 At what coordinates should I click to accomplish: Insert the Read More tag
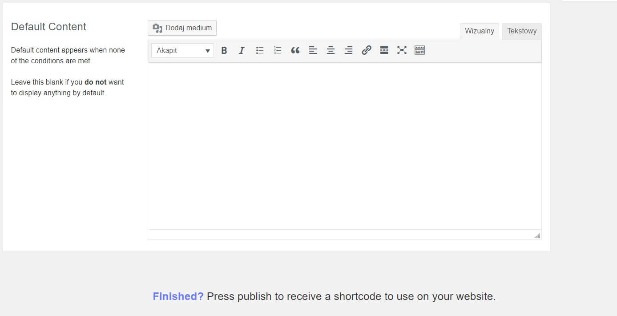point(384,50)
